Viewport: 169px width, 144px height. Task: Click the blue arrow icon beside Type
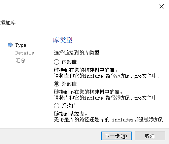point(10,45)
